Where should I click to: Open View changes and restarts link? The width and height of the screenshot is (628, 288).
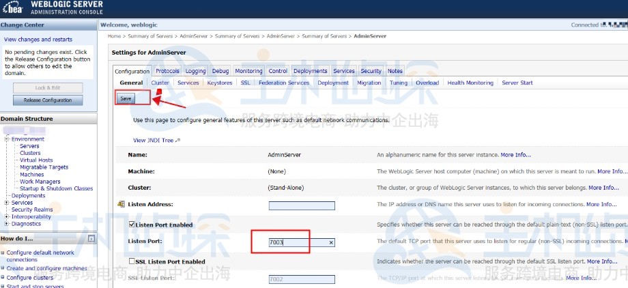pos(38,40)
